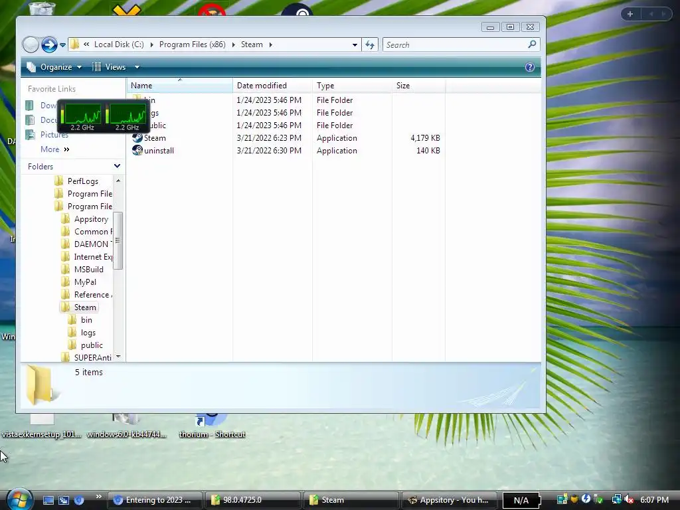
Task: Sort by Size column header
Action: coord(418,86)
